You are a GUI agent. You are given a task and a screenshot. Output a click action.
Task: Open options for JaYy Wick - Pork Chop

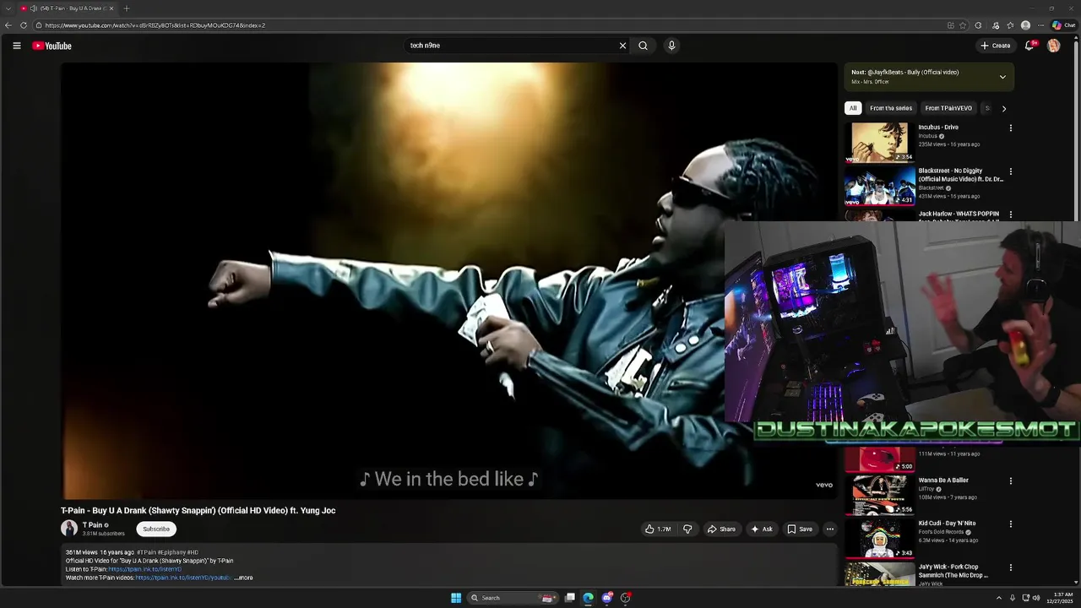click(x=1010, y=567)
